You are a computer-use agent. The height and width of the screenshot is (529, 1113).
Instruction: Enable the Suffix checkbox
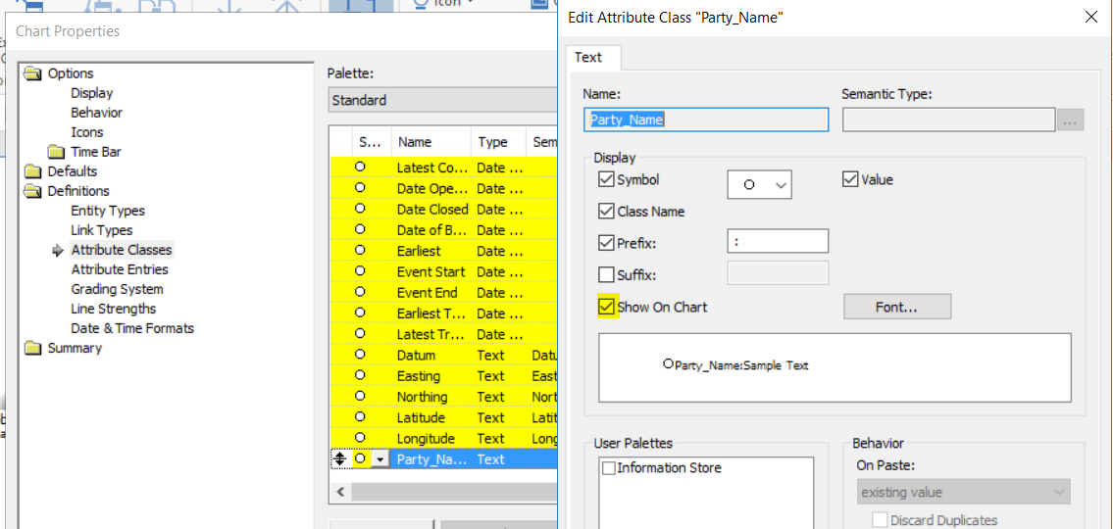coord(606,273)
